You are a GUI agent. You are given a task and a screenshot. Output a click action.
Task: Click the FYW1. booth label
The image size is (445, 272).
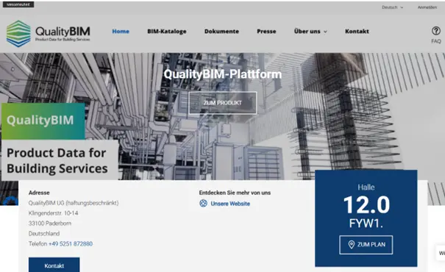coord(366,223)
